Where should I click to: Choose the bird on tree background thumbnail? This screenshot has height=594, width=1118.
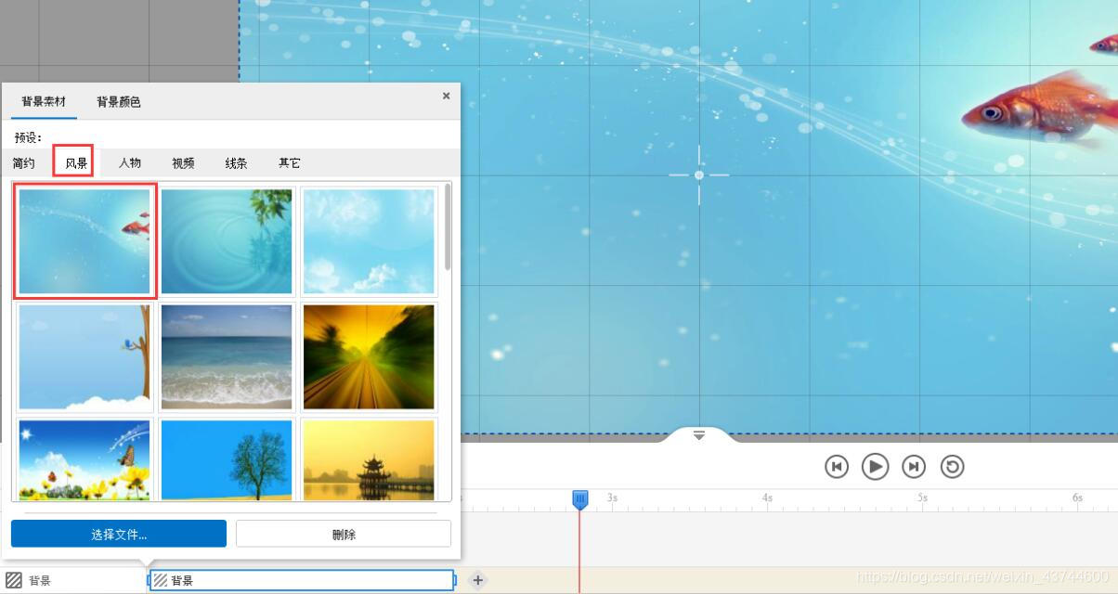click(84, 357)
